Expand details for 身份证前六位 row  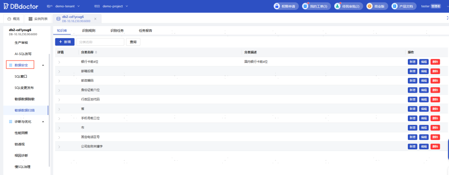[59, 90]
